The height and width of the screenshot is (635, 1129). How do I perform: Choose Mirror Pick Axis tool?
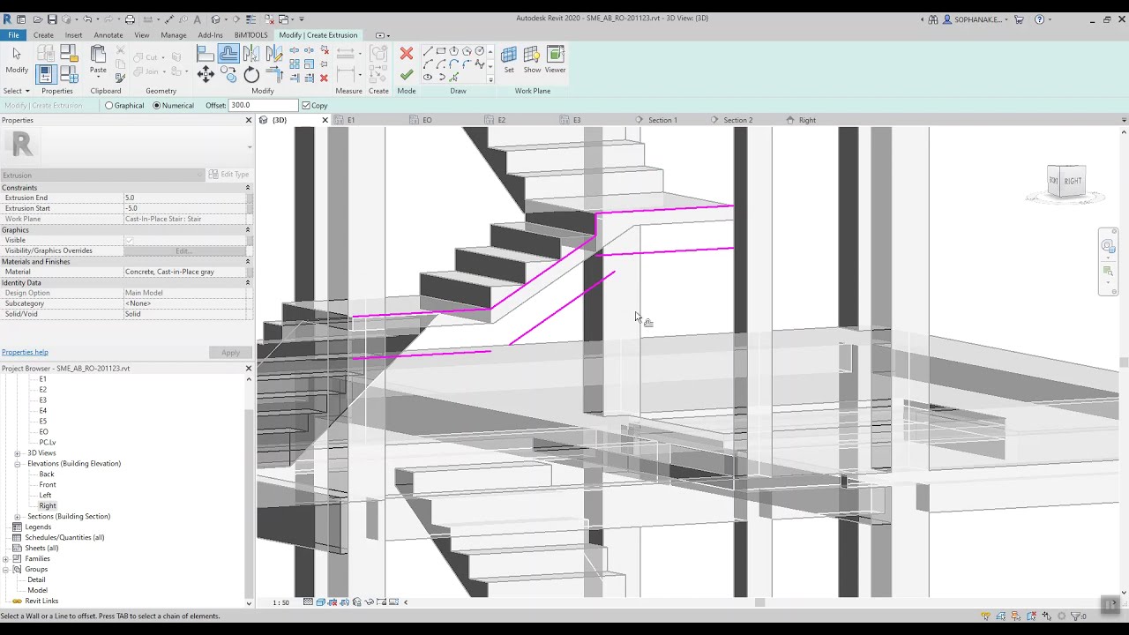[x=251, y=53]
